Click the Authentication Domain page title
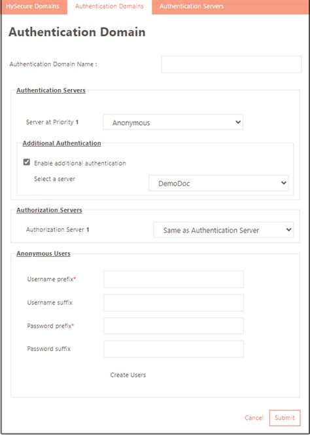Image resolution: width=310 pixels, height=435 pixels. (x=77, y=32)
